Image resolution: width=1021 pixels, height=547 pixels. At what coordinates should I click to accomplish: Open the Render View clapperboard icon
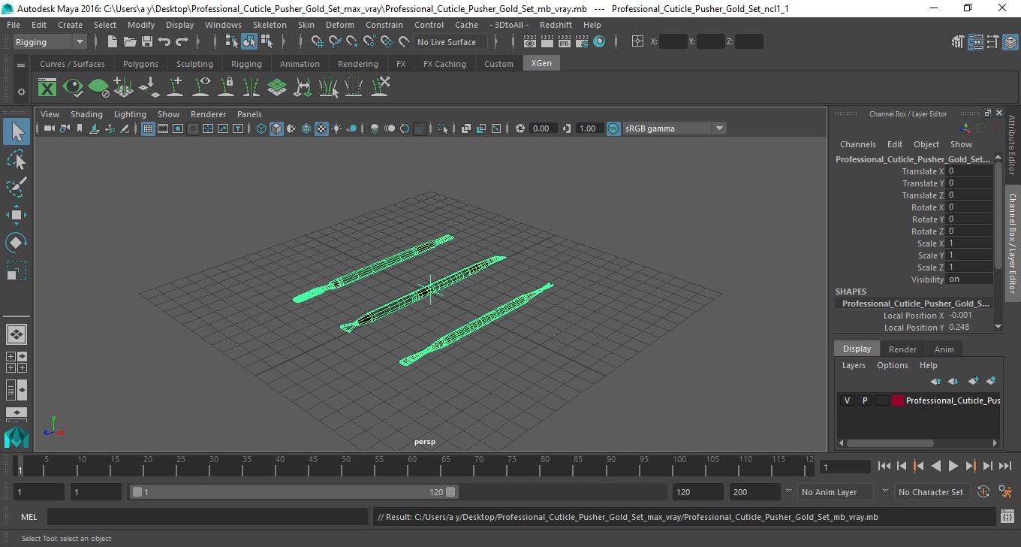point(530,42)
